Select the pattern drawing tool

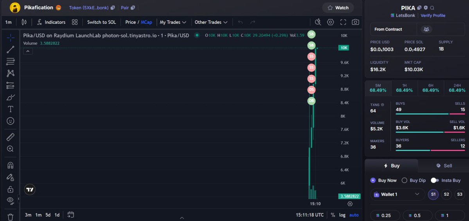point(11,73)
